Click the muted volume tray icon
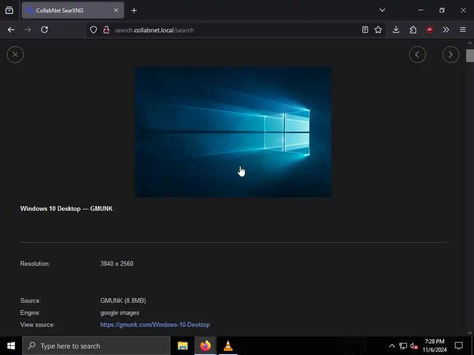This screenshot has width=474, height=355. pyautogui.click(x=414, y=346)
